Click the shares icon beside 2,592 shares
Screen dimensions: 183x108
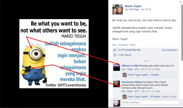point(115,55)
